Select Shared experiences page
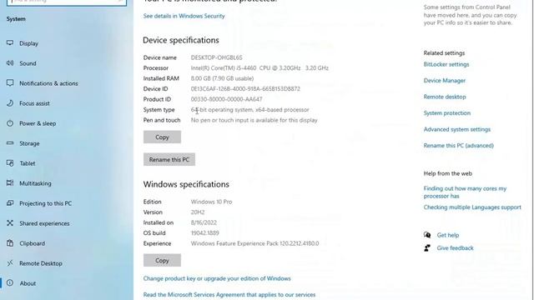The width and height of the screenshot is (534, 300). point(44,223)
